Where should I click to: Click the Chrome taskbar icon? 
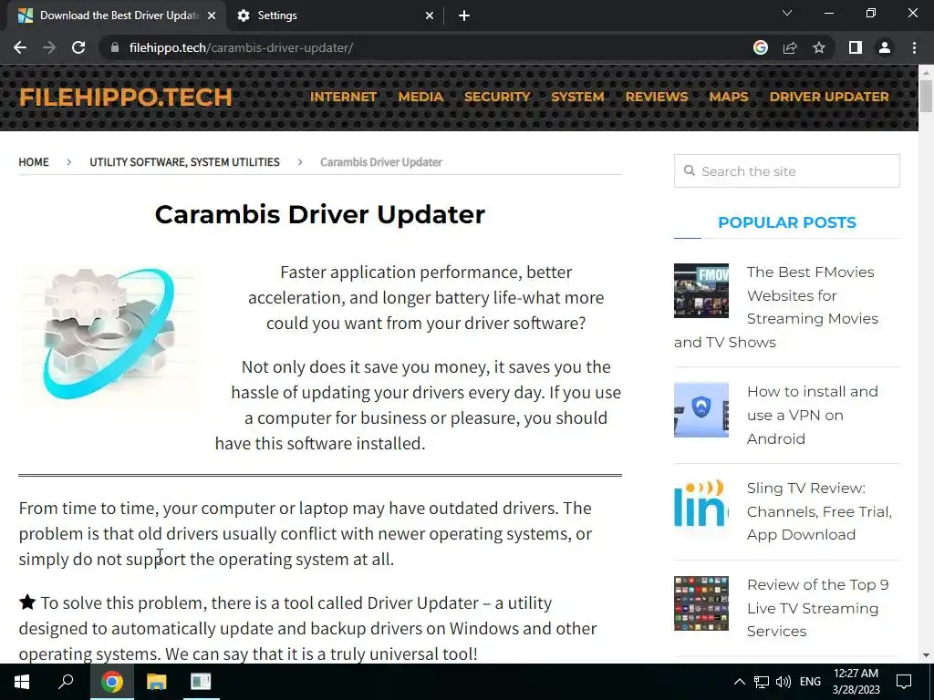pyautogui.click(x=111, y=682)
